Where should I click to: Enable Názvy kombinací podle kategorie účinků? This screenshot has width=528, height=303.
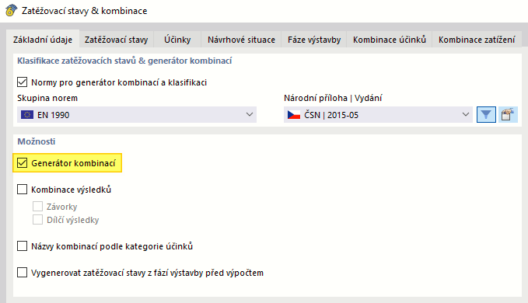23,246
